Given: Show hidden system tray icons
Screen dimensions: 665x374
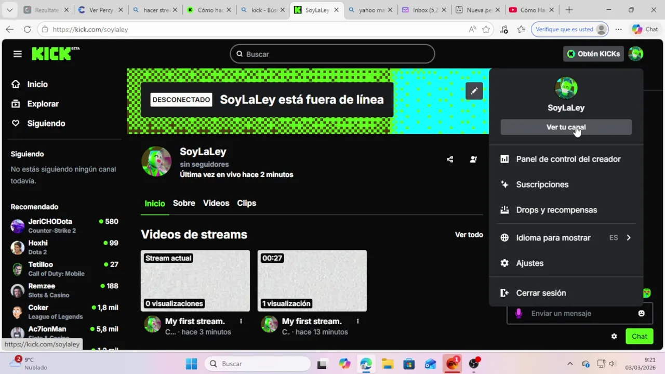Looking at the screenshot, I should point(570,364).
